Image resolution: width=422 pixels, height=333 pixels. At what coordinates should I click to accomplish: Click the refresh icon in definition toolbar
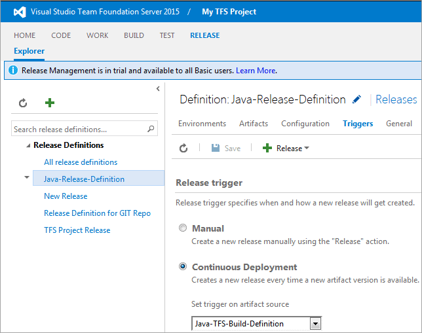click(183, 149)
